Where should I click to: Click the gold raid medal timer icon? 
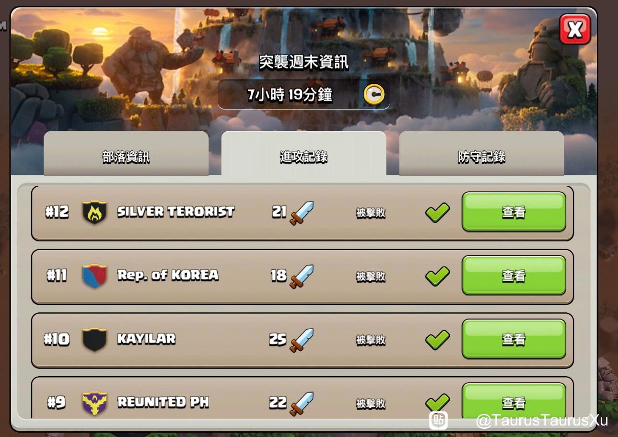pyautogui.click(x=373, y=94)
